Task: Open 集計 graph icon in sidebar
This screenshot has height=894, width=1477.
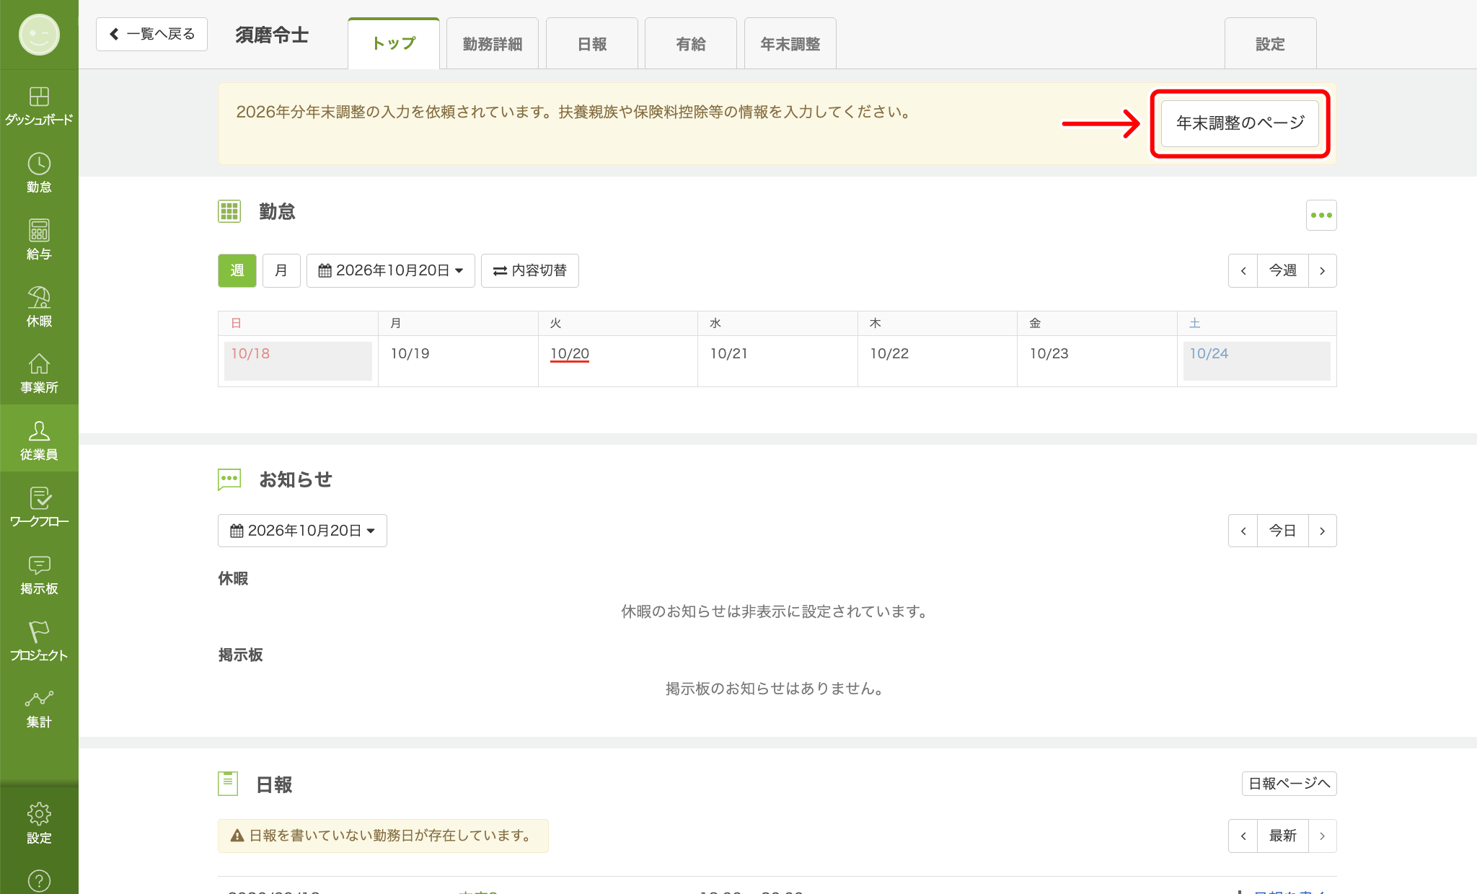Action: click(x=39, y=708)
